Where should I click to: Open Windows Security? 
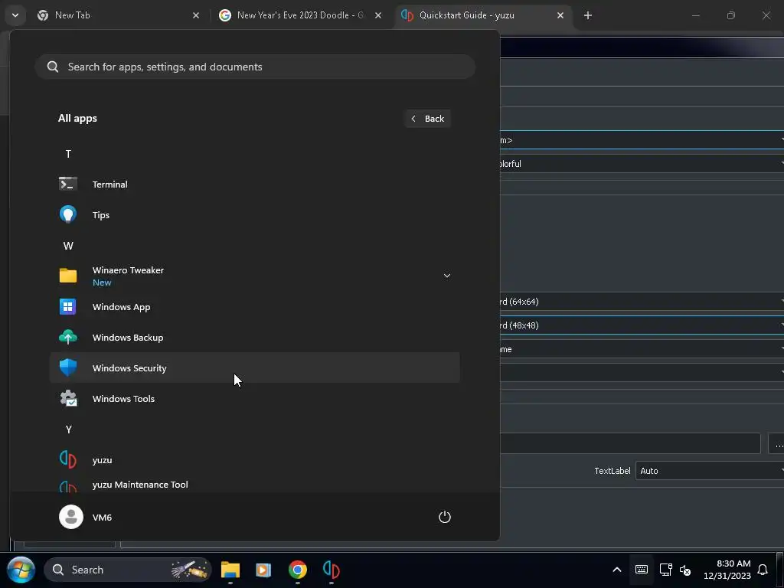tap(254, 367)
